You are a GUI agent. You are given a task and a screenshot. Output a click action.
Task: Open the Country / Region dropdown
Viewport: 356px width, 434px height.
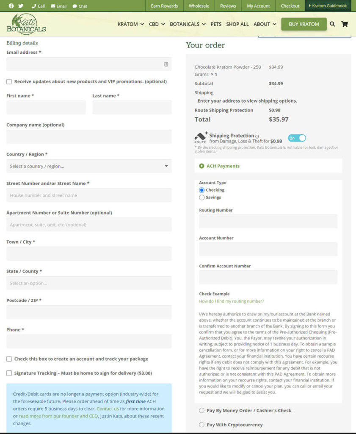point(89,166)
